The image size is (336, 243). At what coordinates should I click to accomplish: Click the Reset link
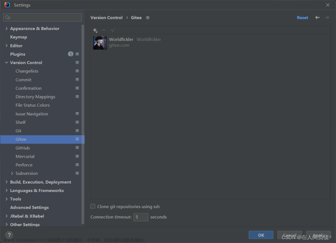tap(302, 18)
